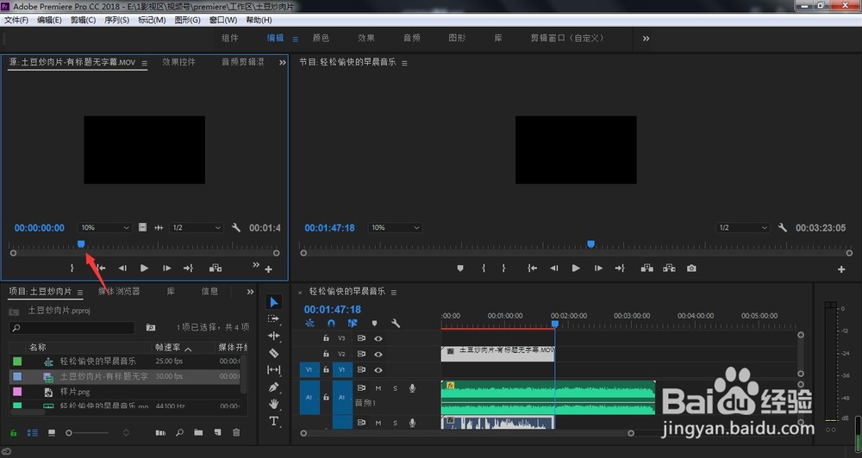This screenshot has width=862, height=458.
Task: Switch Project panel to icon view
Action: click(52, 433)
